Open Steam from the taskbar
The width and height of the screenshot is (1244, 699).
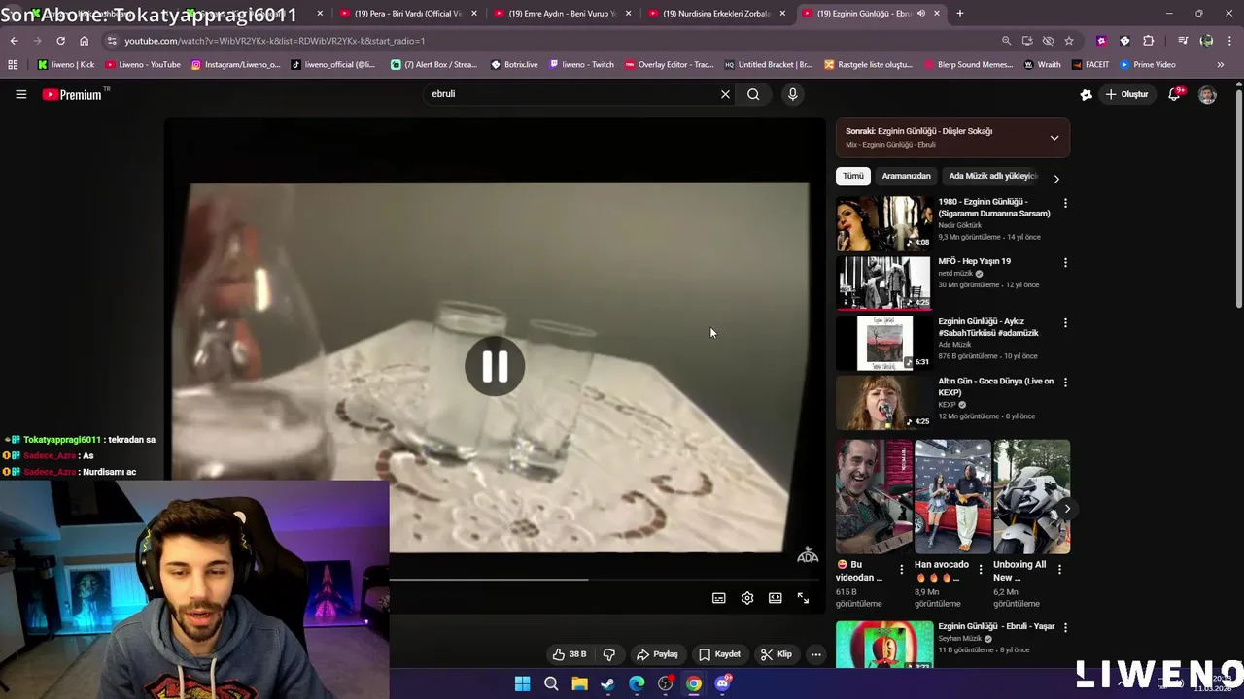(x=607, y=683)
